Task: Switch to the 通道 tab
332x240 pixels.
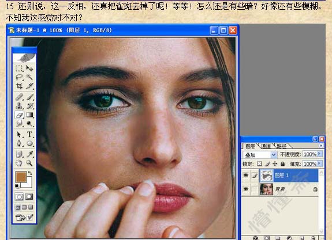Action: click(266, 146)
